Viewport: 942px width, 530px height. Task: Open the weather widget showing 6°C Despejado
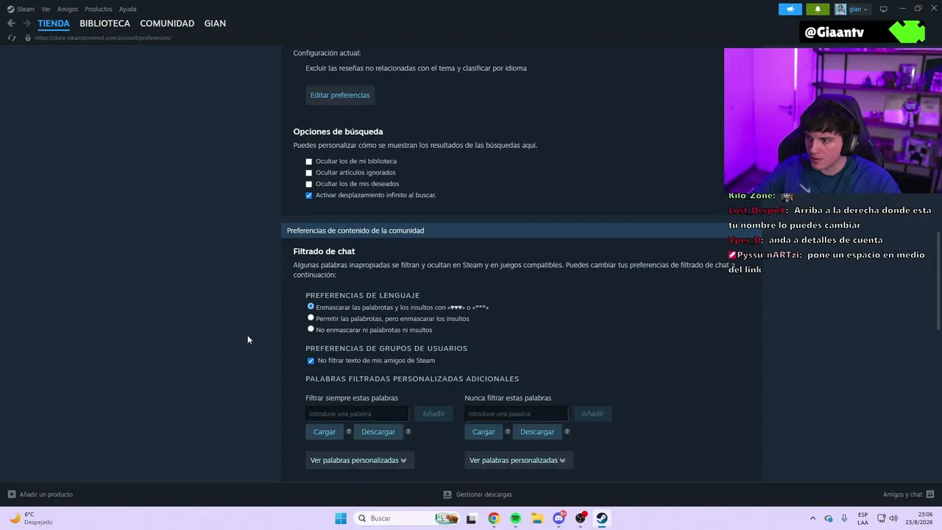31,518
